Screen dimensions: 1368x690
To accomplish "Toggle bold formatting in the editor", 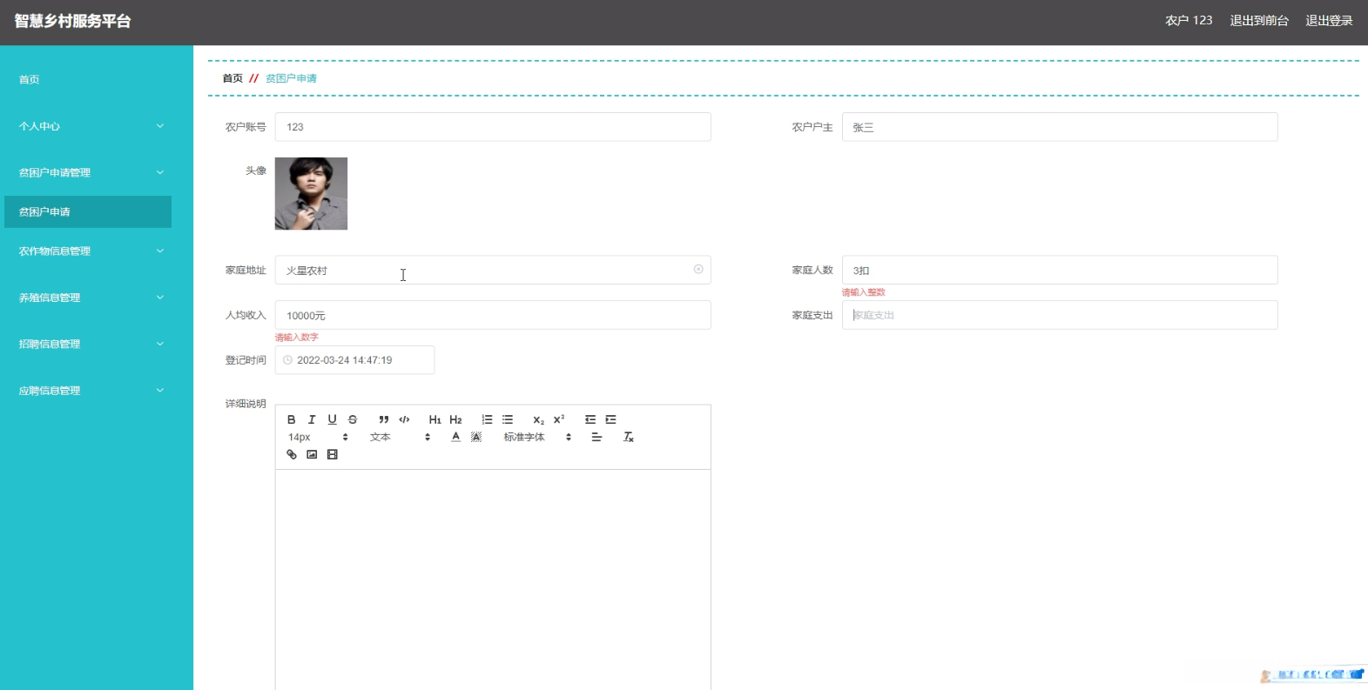I will [292, 419].
